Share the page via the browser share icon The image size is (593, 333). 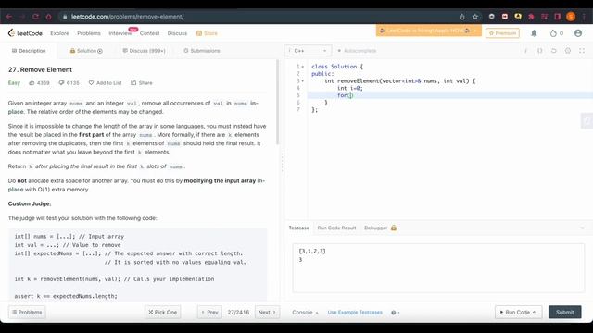(x=461, y=17)
